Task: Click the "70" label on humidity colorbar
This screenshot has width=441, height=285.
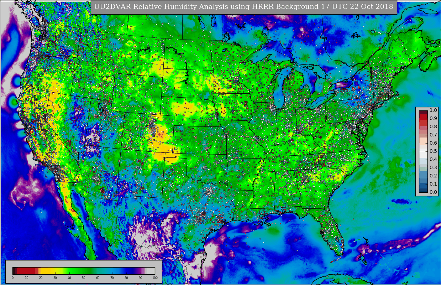Action: (112, 278)
